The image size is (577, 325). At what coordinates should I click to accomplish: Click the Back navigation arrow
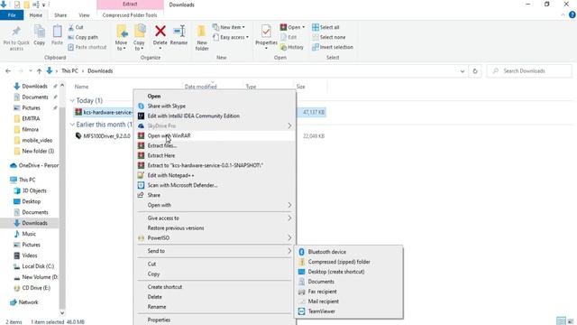pos(8,71)
